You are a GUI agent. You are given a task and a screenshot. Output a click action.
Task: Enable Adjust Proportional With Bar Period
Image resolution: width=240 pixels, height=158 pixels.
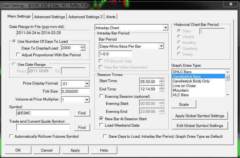(x=18, y=55)
